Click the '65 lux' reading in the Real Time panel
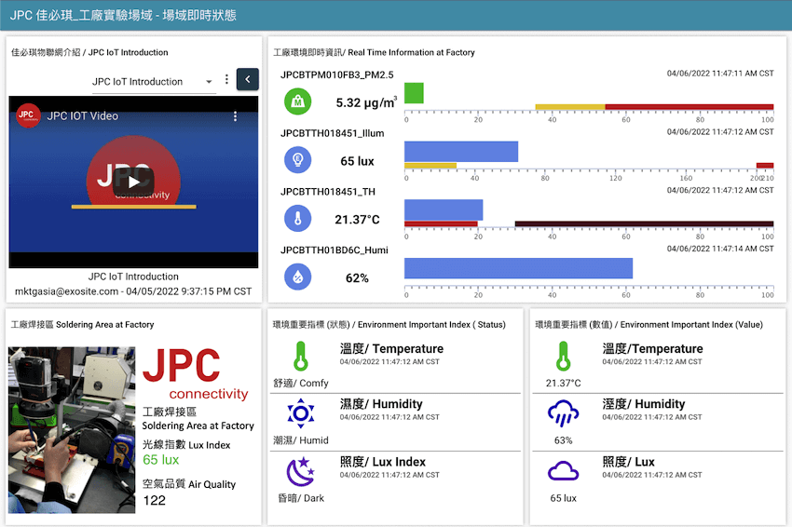 [x=357, y=161]
